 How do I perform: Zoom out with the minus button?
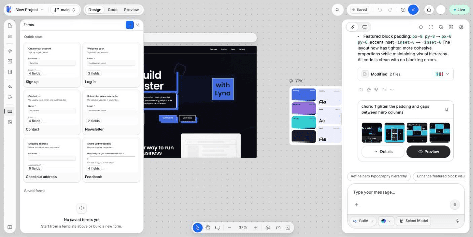pyautogui.click(x=230, y=227)
